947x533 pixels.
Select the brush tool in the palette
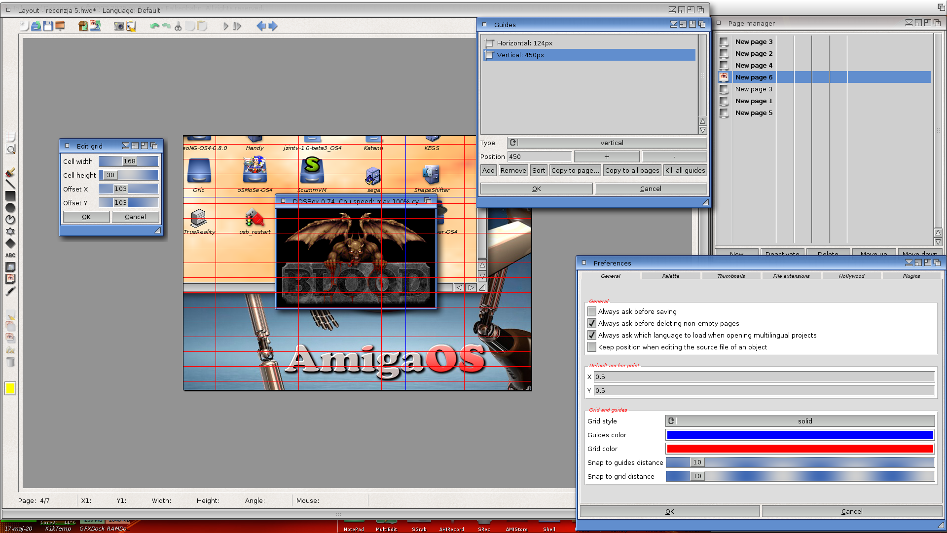click(x=10, y=172)
